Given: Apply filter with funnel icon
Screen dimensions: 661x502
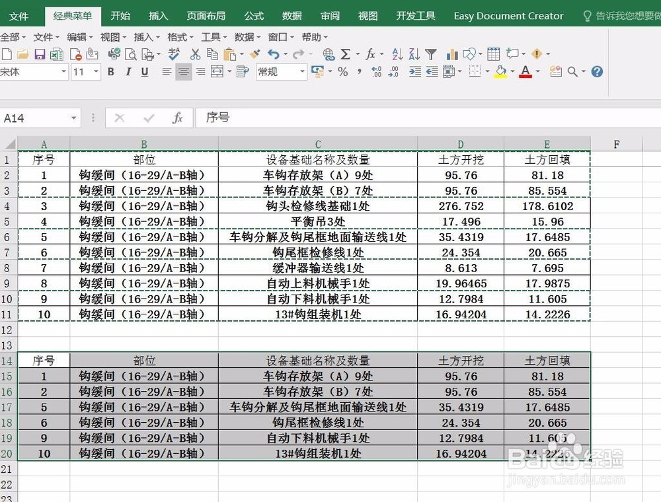Looking at the screenshot, I should click(x=430, y=54).
